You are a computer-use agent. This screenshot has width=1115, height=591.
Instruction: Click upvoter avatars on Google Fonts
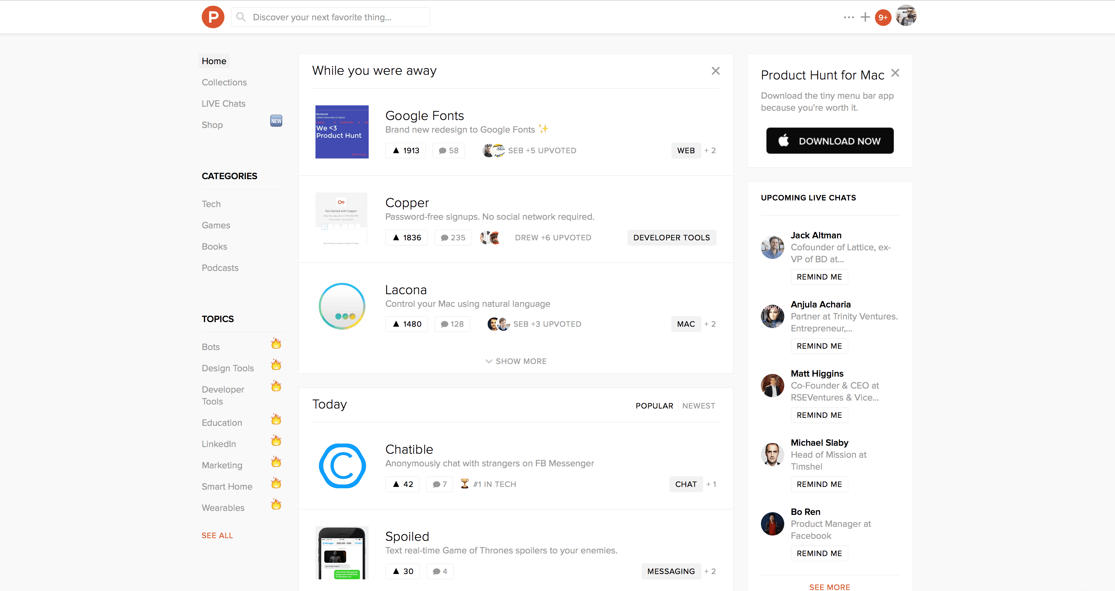click(x=494, y=151)
